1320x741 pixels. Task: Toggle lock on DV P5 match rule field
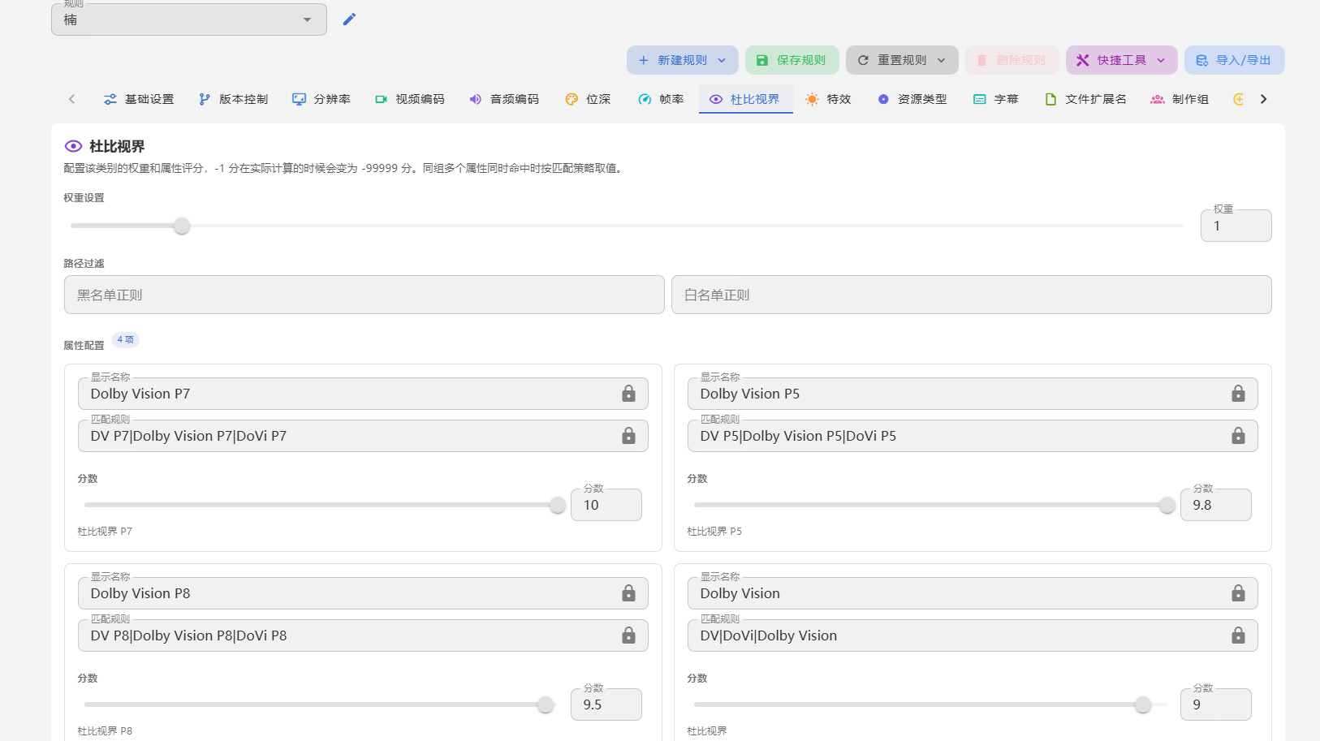click(x=1238, y=436)
